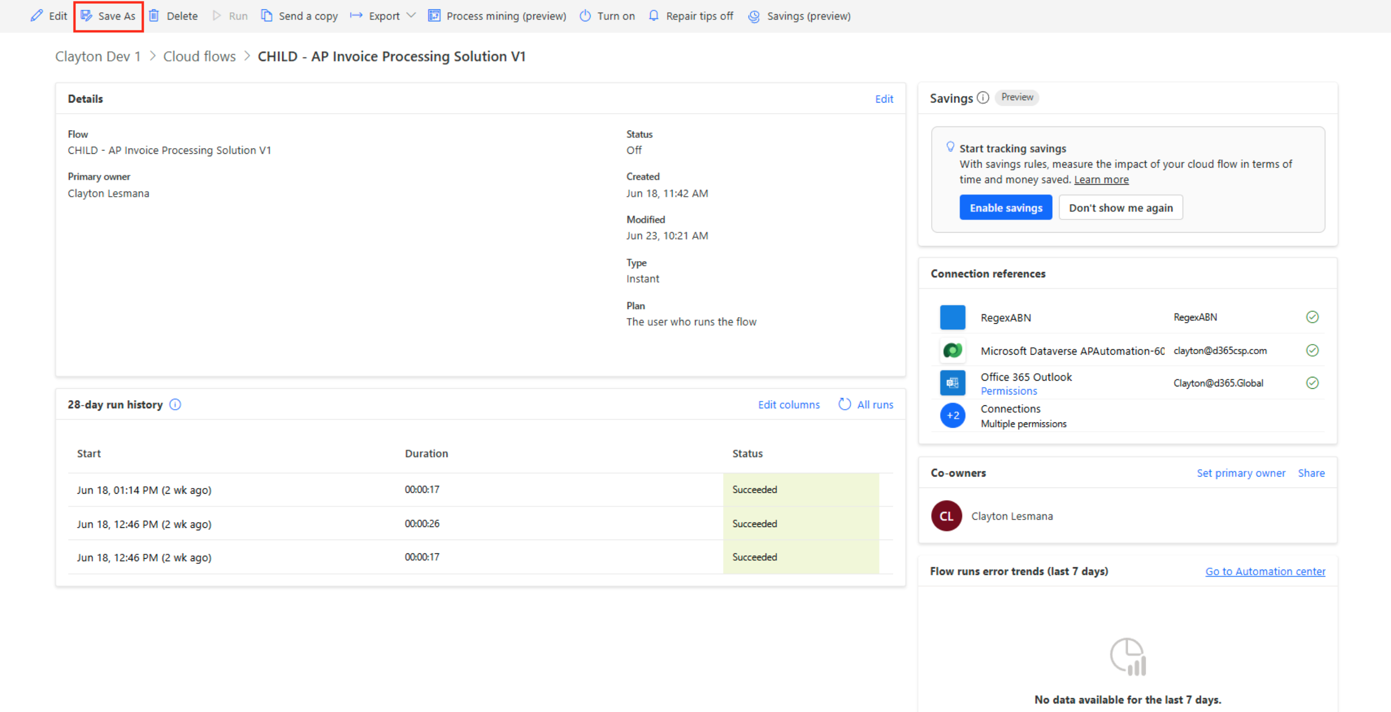Click Turn on label in toolbar

pos(616,16)
